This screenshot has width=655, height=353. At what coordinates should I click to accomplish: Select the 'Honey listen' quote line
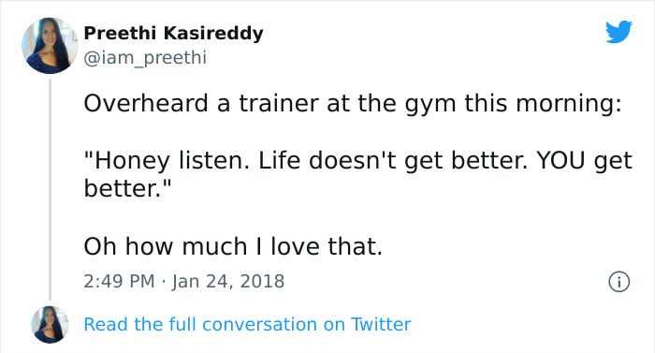[x=358, y=161]
